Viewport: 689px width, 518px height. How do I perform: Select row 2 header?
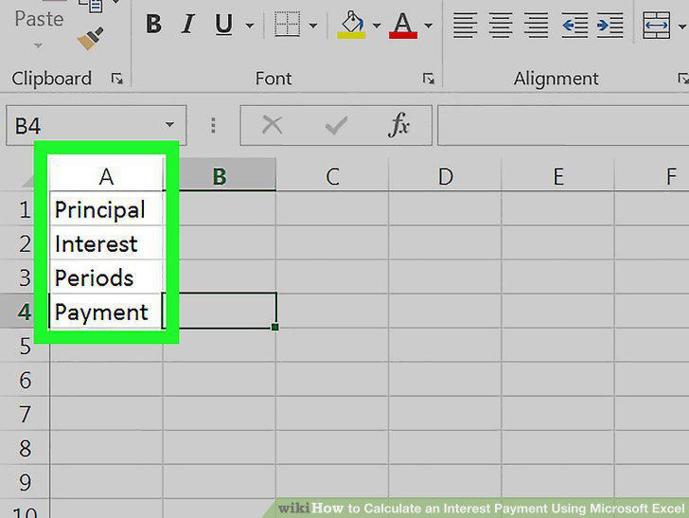click(25, 243)
